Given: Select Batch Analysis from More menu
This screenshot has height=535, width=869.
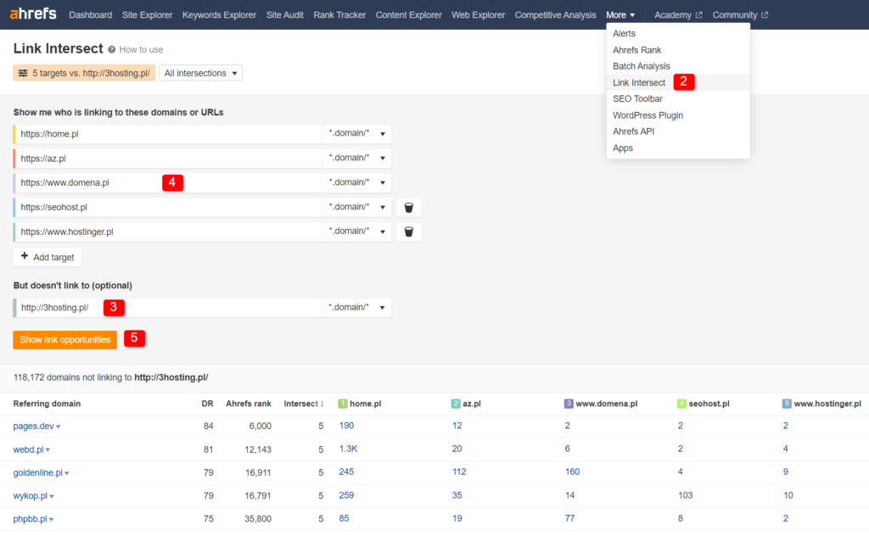Looking at the screenshot, I should [x=642, y=66].
